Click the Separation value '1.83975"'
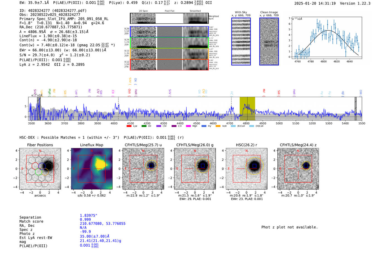Viewport: 390px width, 265px height. (x=89, y=216)
